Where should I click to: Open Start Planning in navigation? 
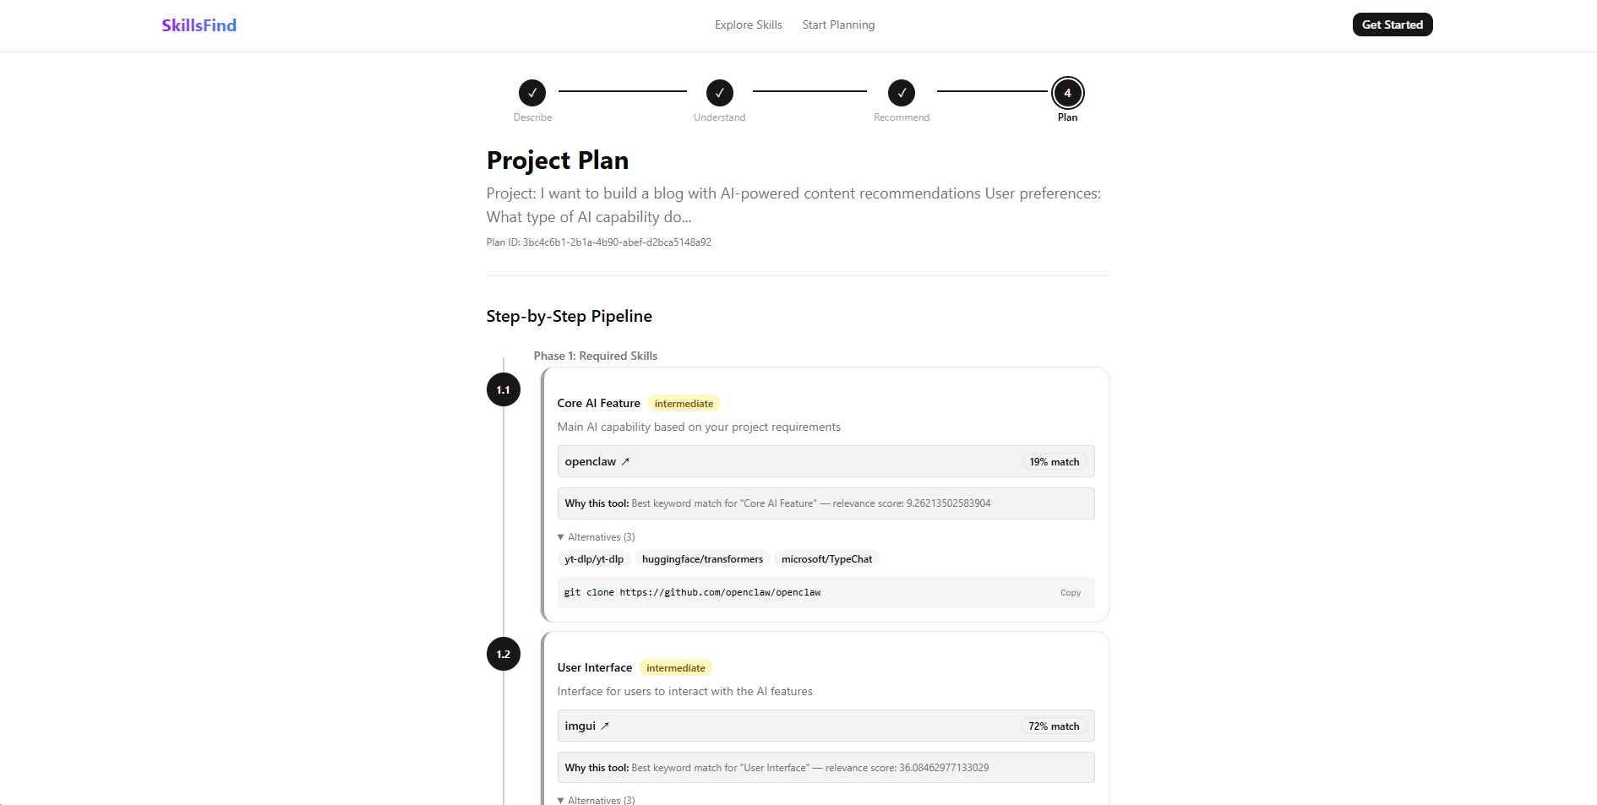[x=839, y=25]
